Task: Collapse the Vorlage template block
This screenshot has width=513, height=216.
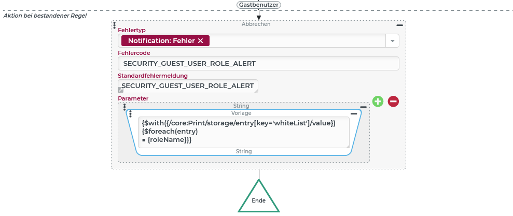Action: click(x=353, y=113)
